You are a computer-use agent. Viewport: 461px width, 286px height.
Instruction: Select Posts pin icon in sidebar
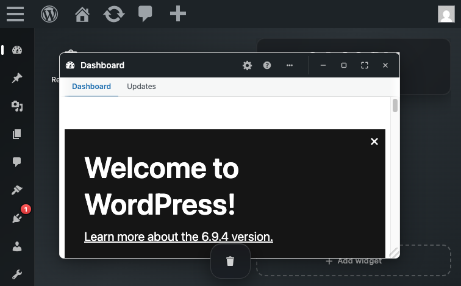click(17, 78)
